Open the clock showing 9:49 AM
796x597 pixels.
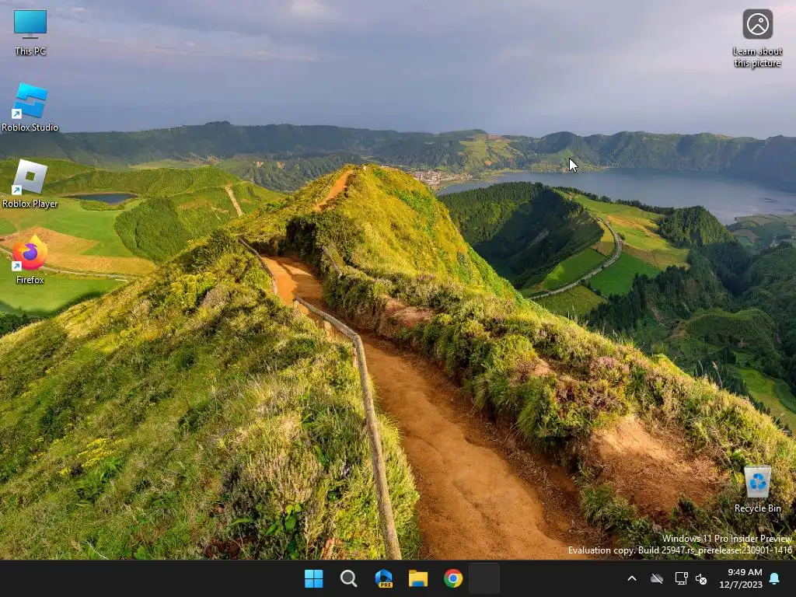tap(741, 578)
